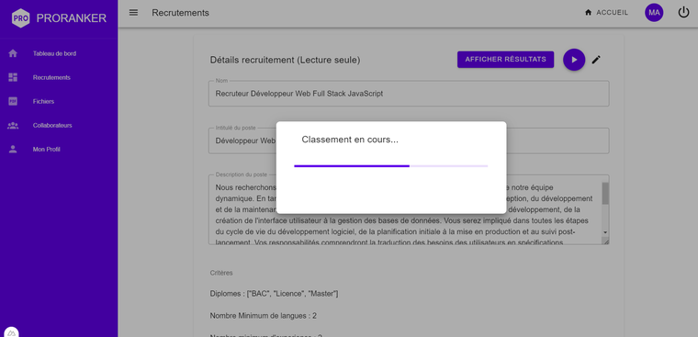
Task: Click the Nom input field
Action: point(409,94)
